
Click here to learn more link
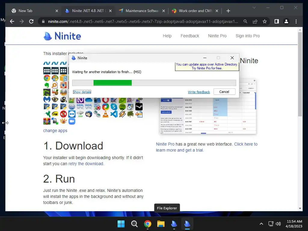(207, 147)
